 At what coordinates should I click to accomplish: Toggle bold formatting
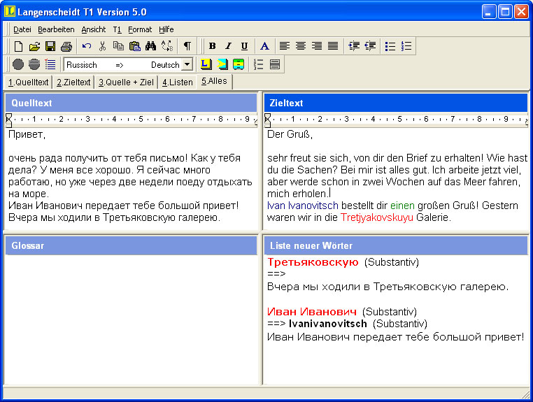pyautogui.click(x=213, y=46)
